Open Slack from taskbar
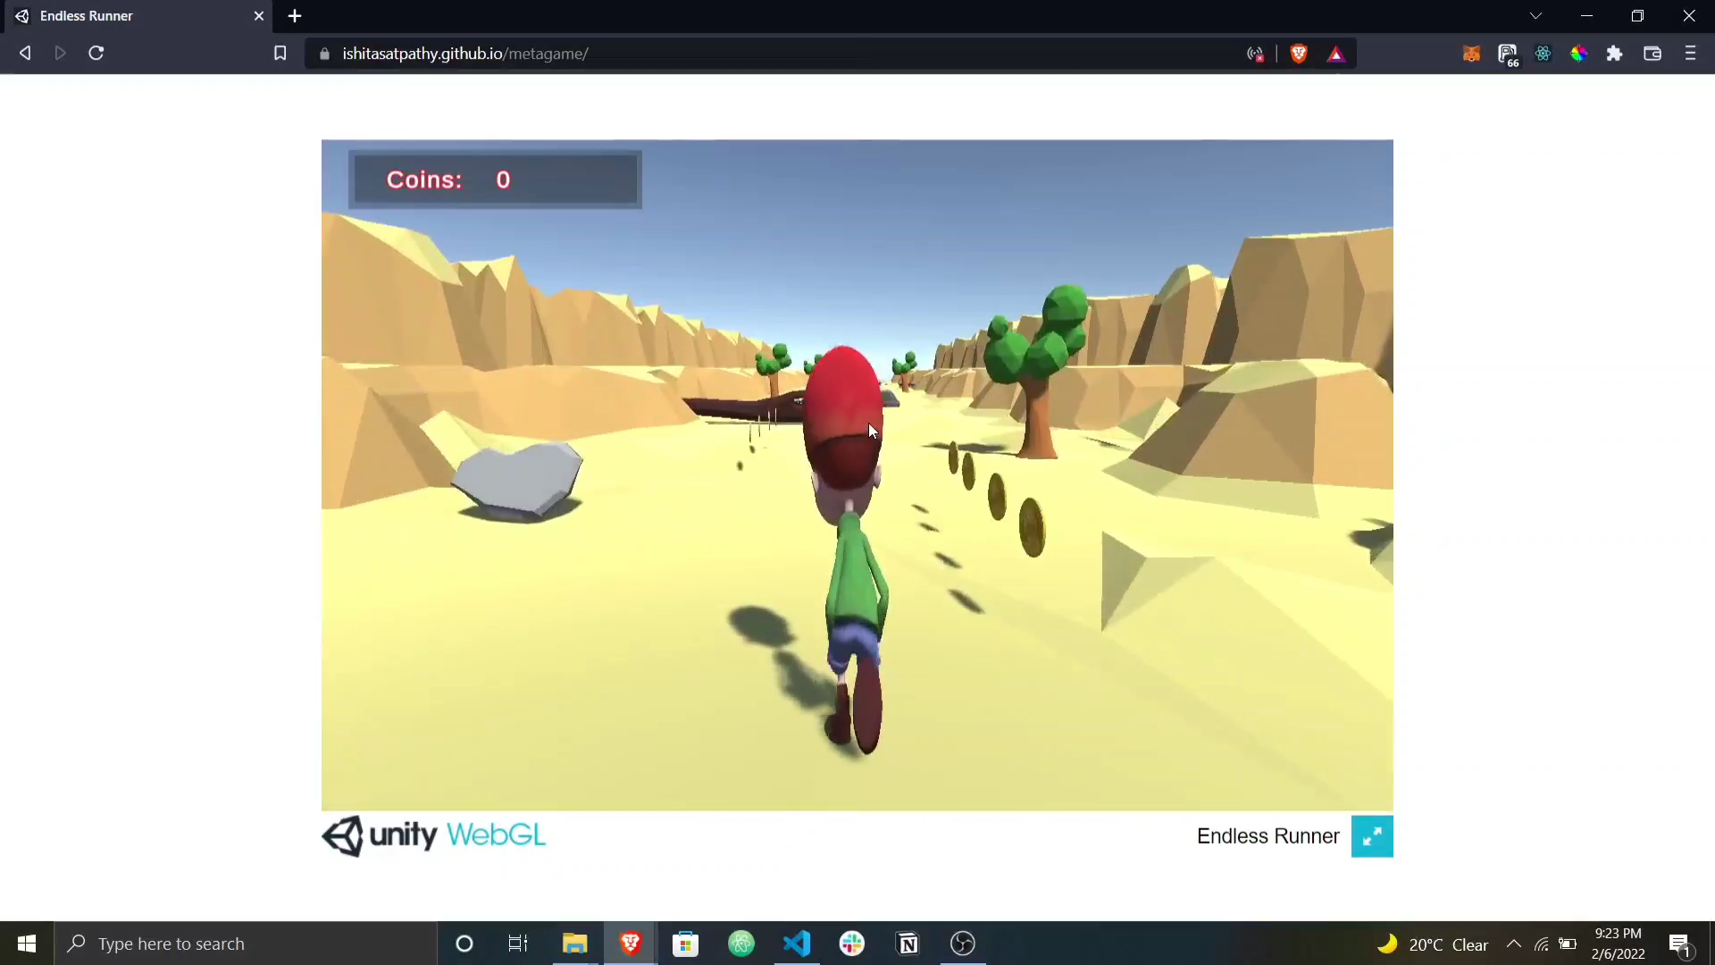Viewport: 1715px width, 965px height. (x=852, y=944)
